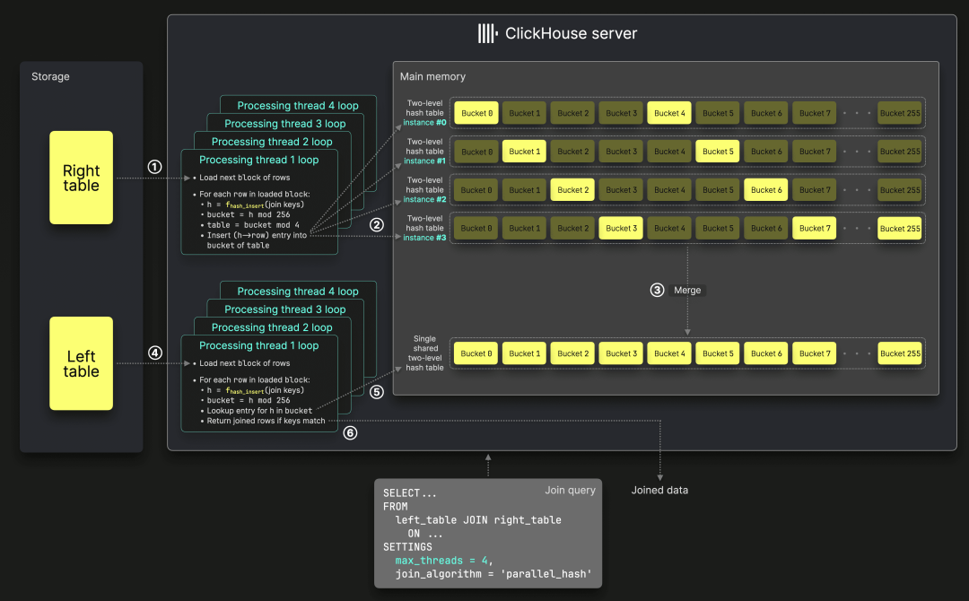Click the "max_threads = 4," setting
This screenshot has width=969, height=601.
[x=444, y=561]
